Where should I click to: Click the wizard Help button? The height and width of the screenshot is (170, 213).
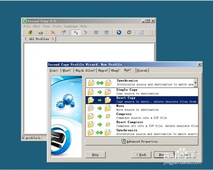pyautogui.click(x=95, y=155)
